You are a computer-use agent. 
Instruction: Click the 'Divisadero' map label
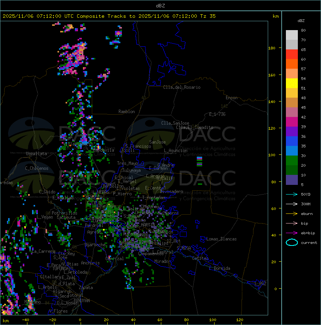tap(172, 191)
